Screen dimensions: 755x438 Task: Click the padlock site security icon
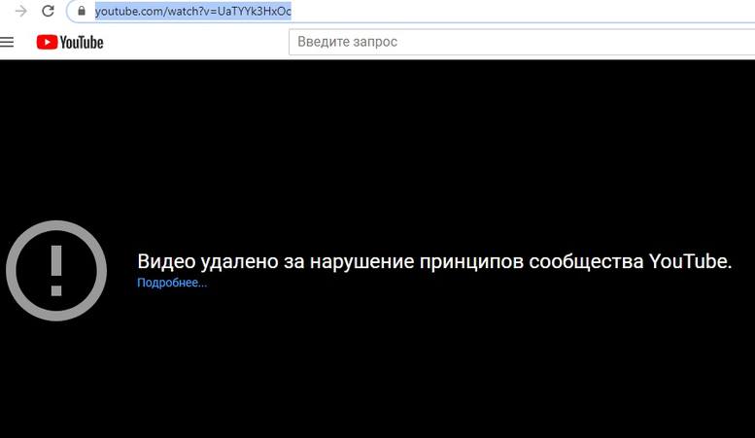point(84,12)
